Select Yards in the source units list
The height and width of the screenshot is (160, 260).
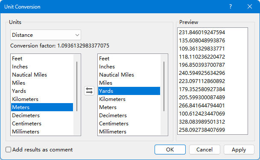[x=42, y=91]
